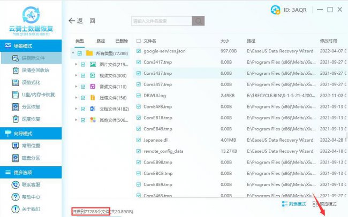The image size is (348, 217).
Task: Select 深度恢复 option
Action: click(x=26, y=119)
